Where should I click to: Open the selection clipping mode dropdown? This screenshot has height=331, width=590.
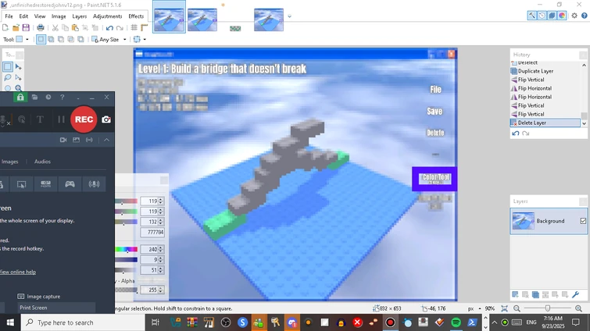point(140,39)
